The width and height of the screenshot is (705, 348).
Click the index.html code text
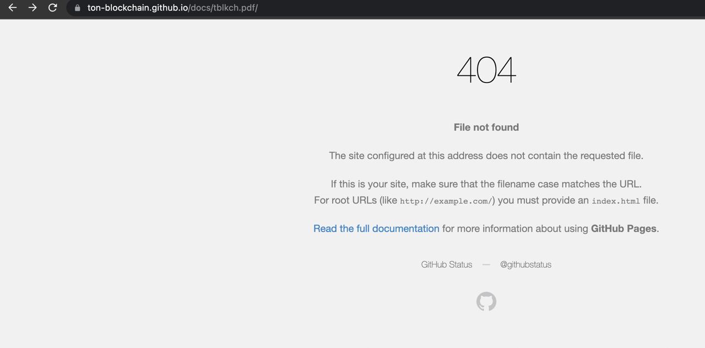click(616, 201)
